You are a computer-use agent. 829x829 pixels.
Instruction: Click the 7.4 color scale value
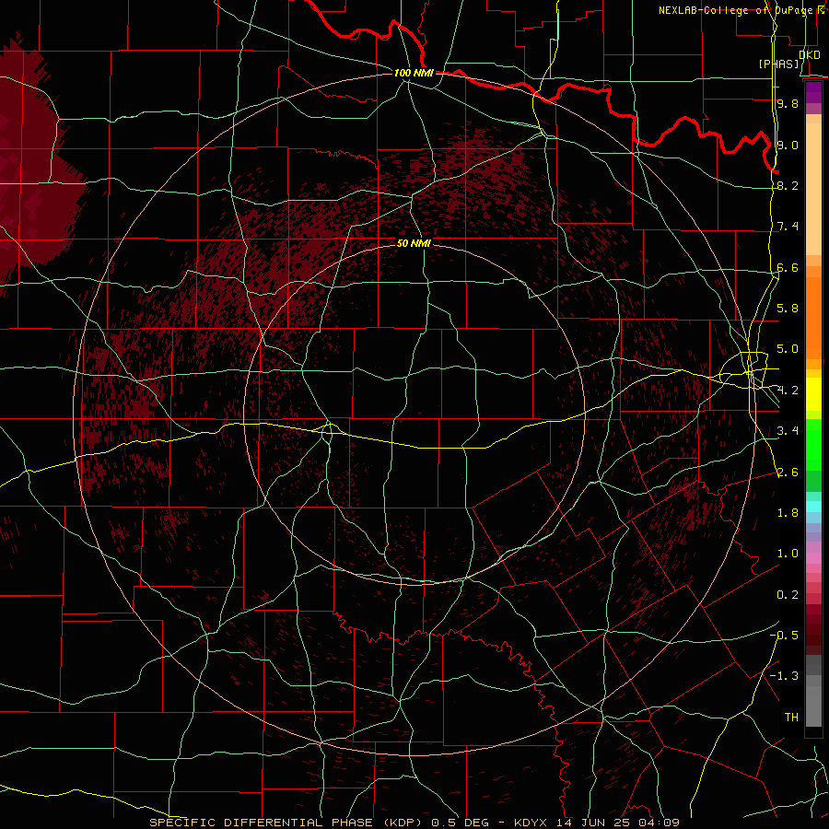click(788, 227)
